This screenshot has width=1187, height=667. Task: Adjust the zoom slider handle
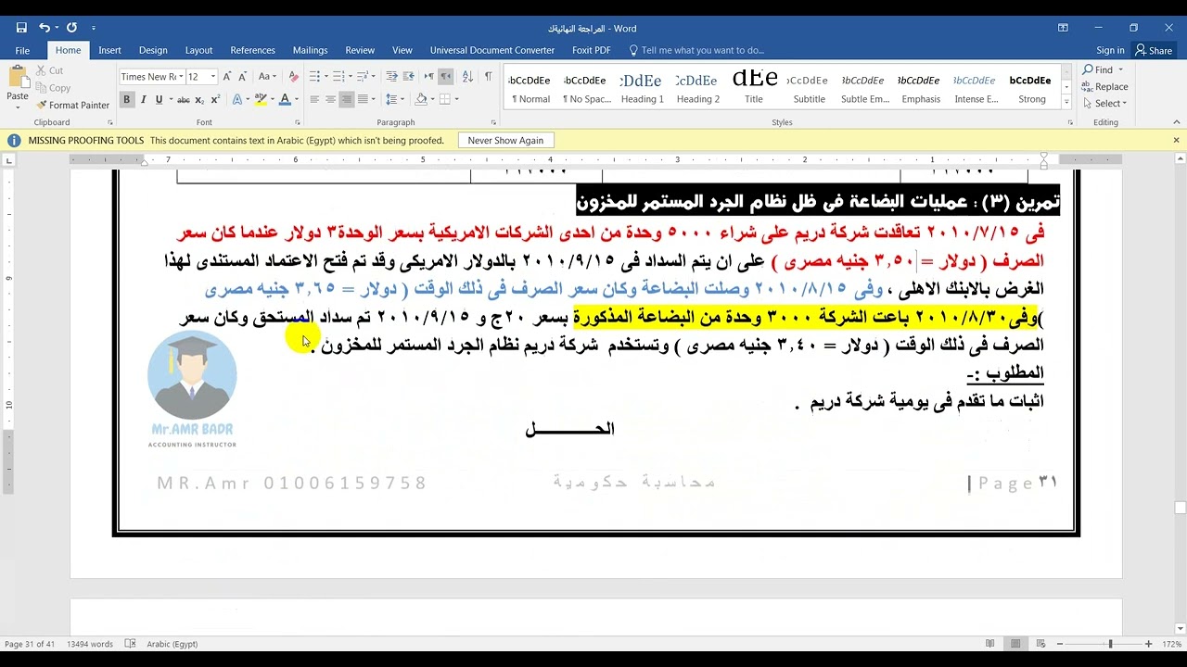[x=1110, y=644]
